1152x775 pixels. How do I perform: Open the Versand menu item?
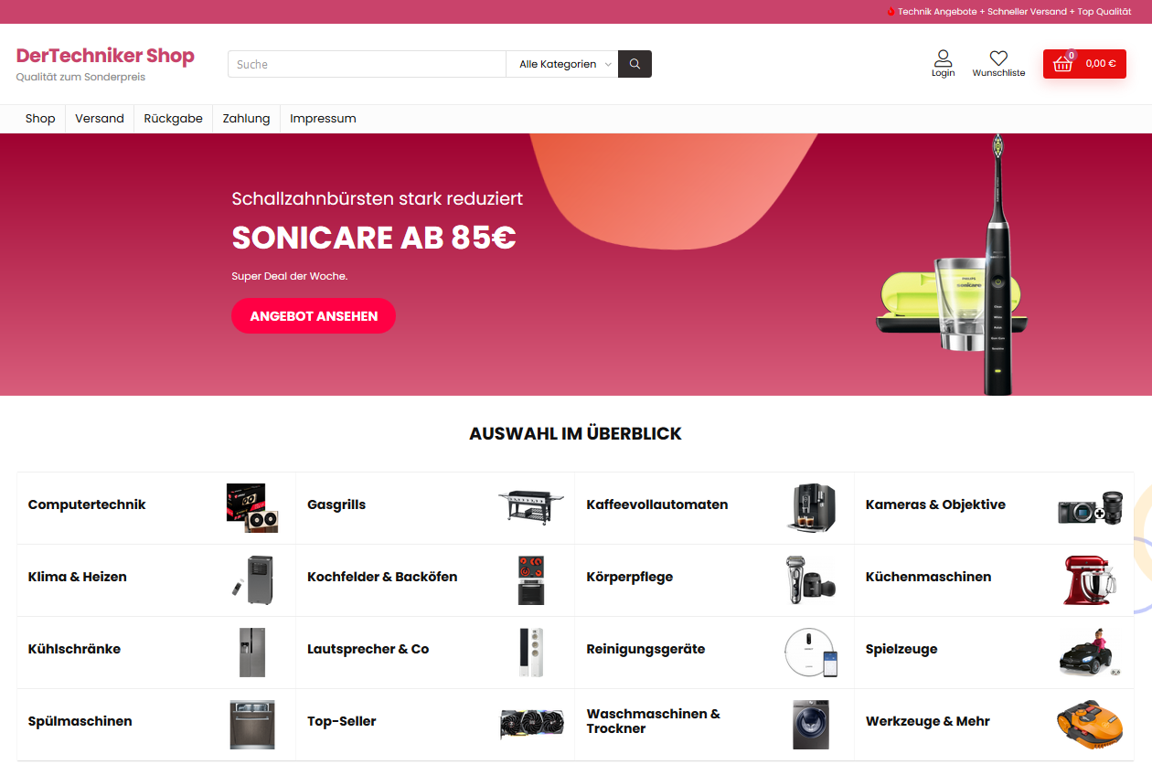[100, 119]
